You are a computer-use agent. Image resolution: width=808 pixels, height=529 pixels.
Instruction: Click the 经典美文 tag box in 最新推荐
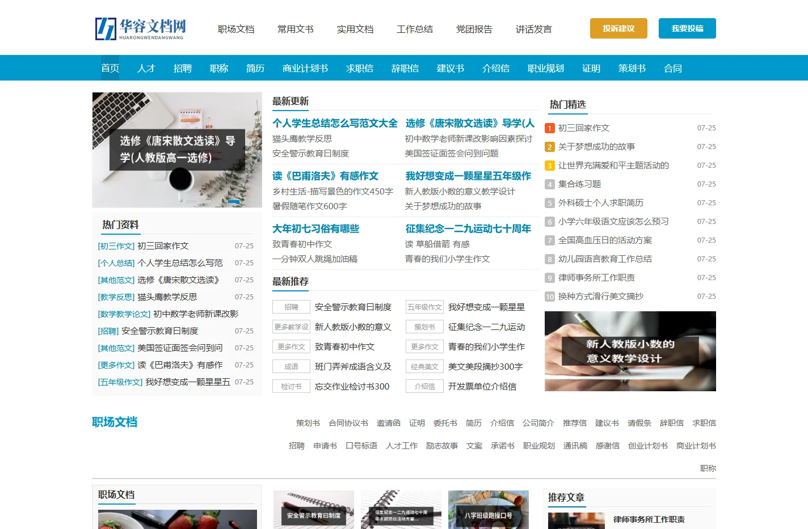[424, 366]
